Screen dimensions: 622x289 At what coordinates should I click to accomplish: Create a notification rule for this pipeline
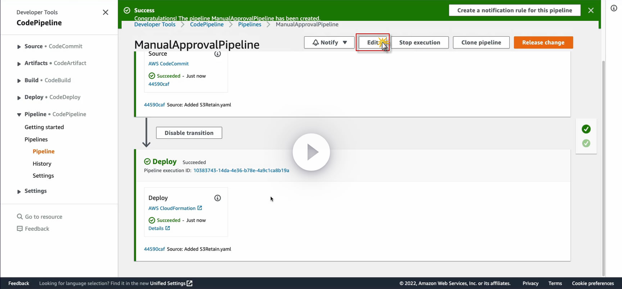tap(515, 10)
